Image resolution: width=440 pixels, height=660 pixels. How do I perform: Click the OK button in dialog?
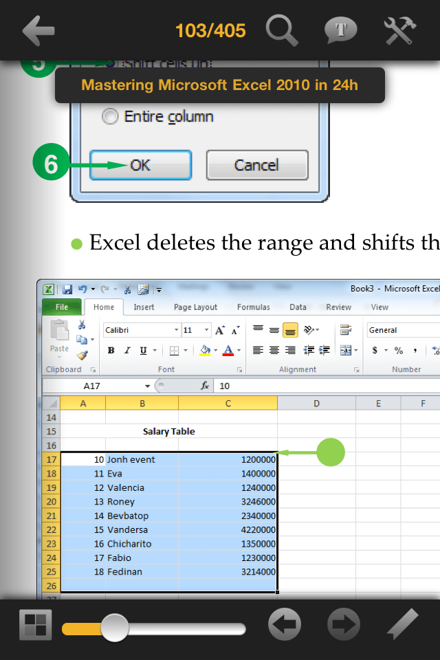point(141,165)
